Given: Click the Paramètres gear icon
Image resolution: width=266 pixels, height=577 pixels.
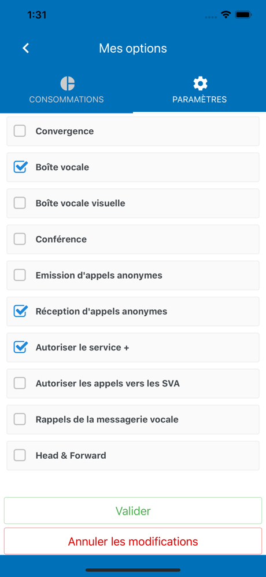Looking at the screenshot, I should coord(200,83).
